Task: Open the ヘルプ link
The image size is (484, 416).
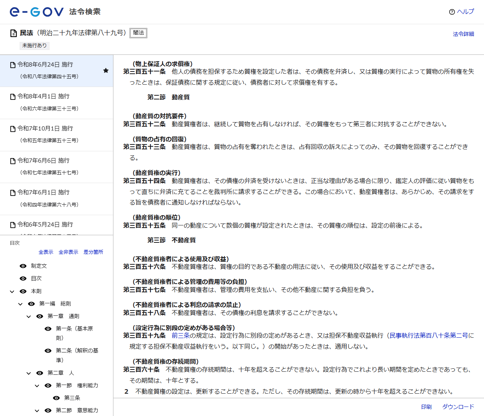Action: [465, 12]
